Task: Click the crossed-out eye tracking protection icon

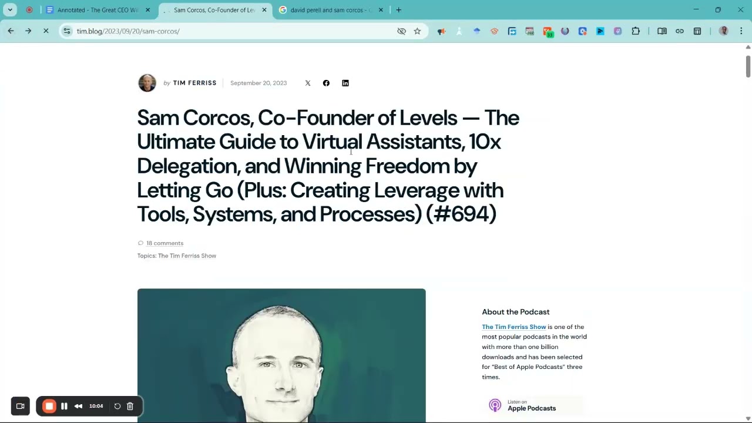Action: (x=401, y=31)
